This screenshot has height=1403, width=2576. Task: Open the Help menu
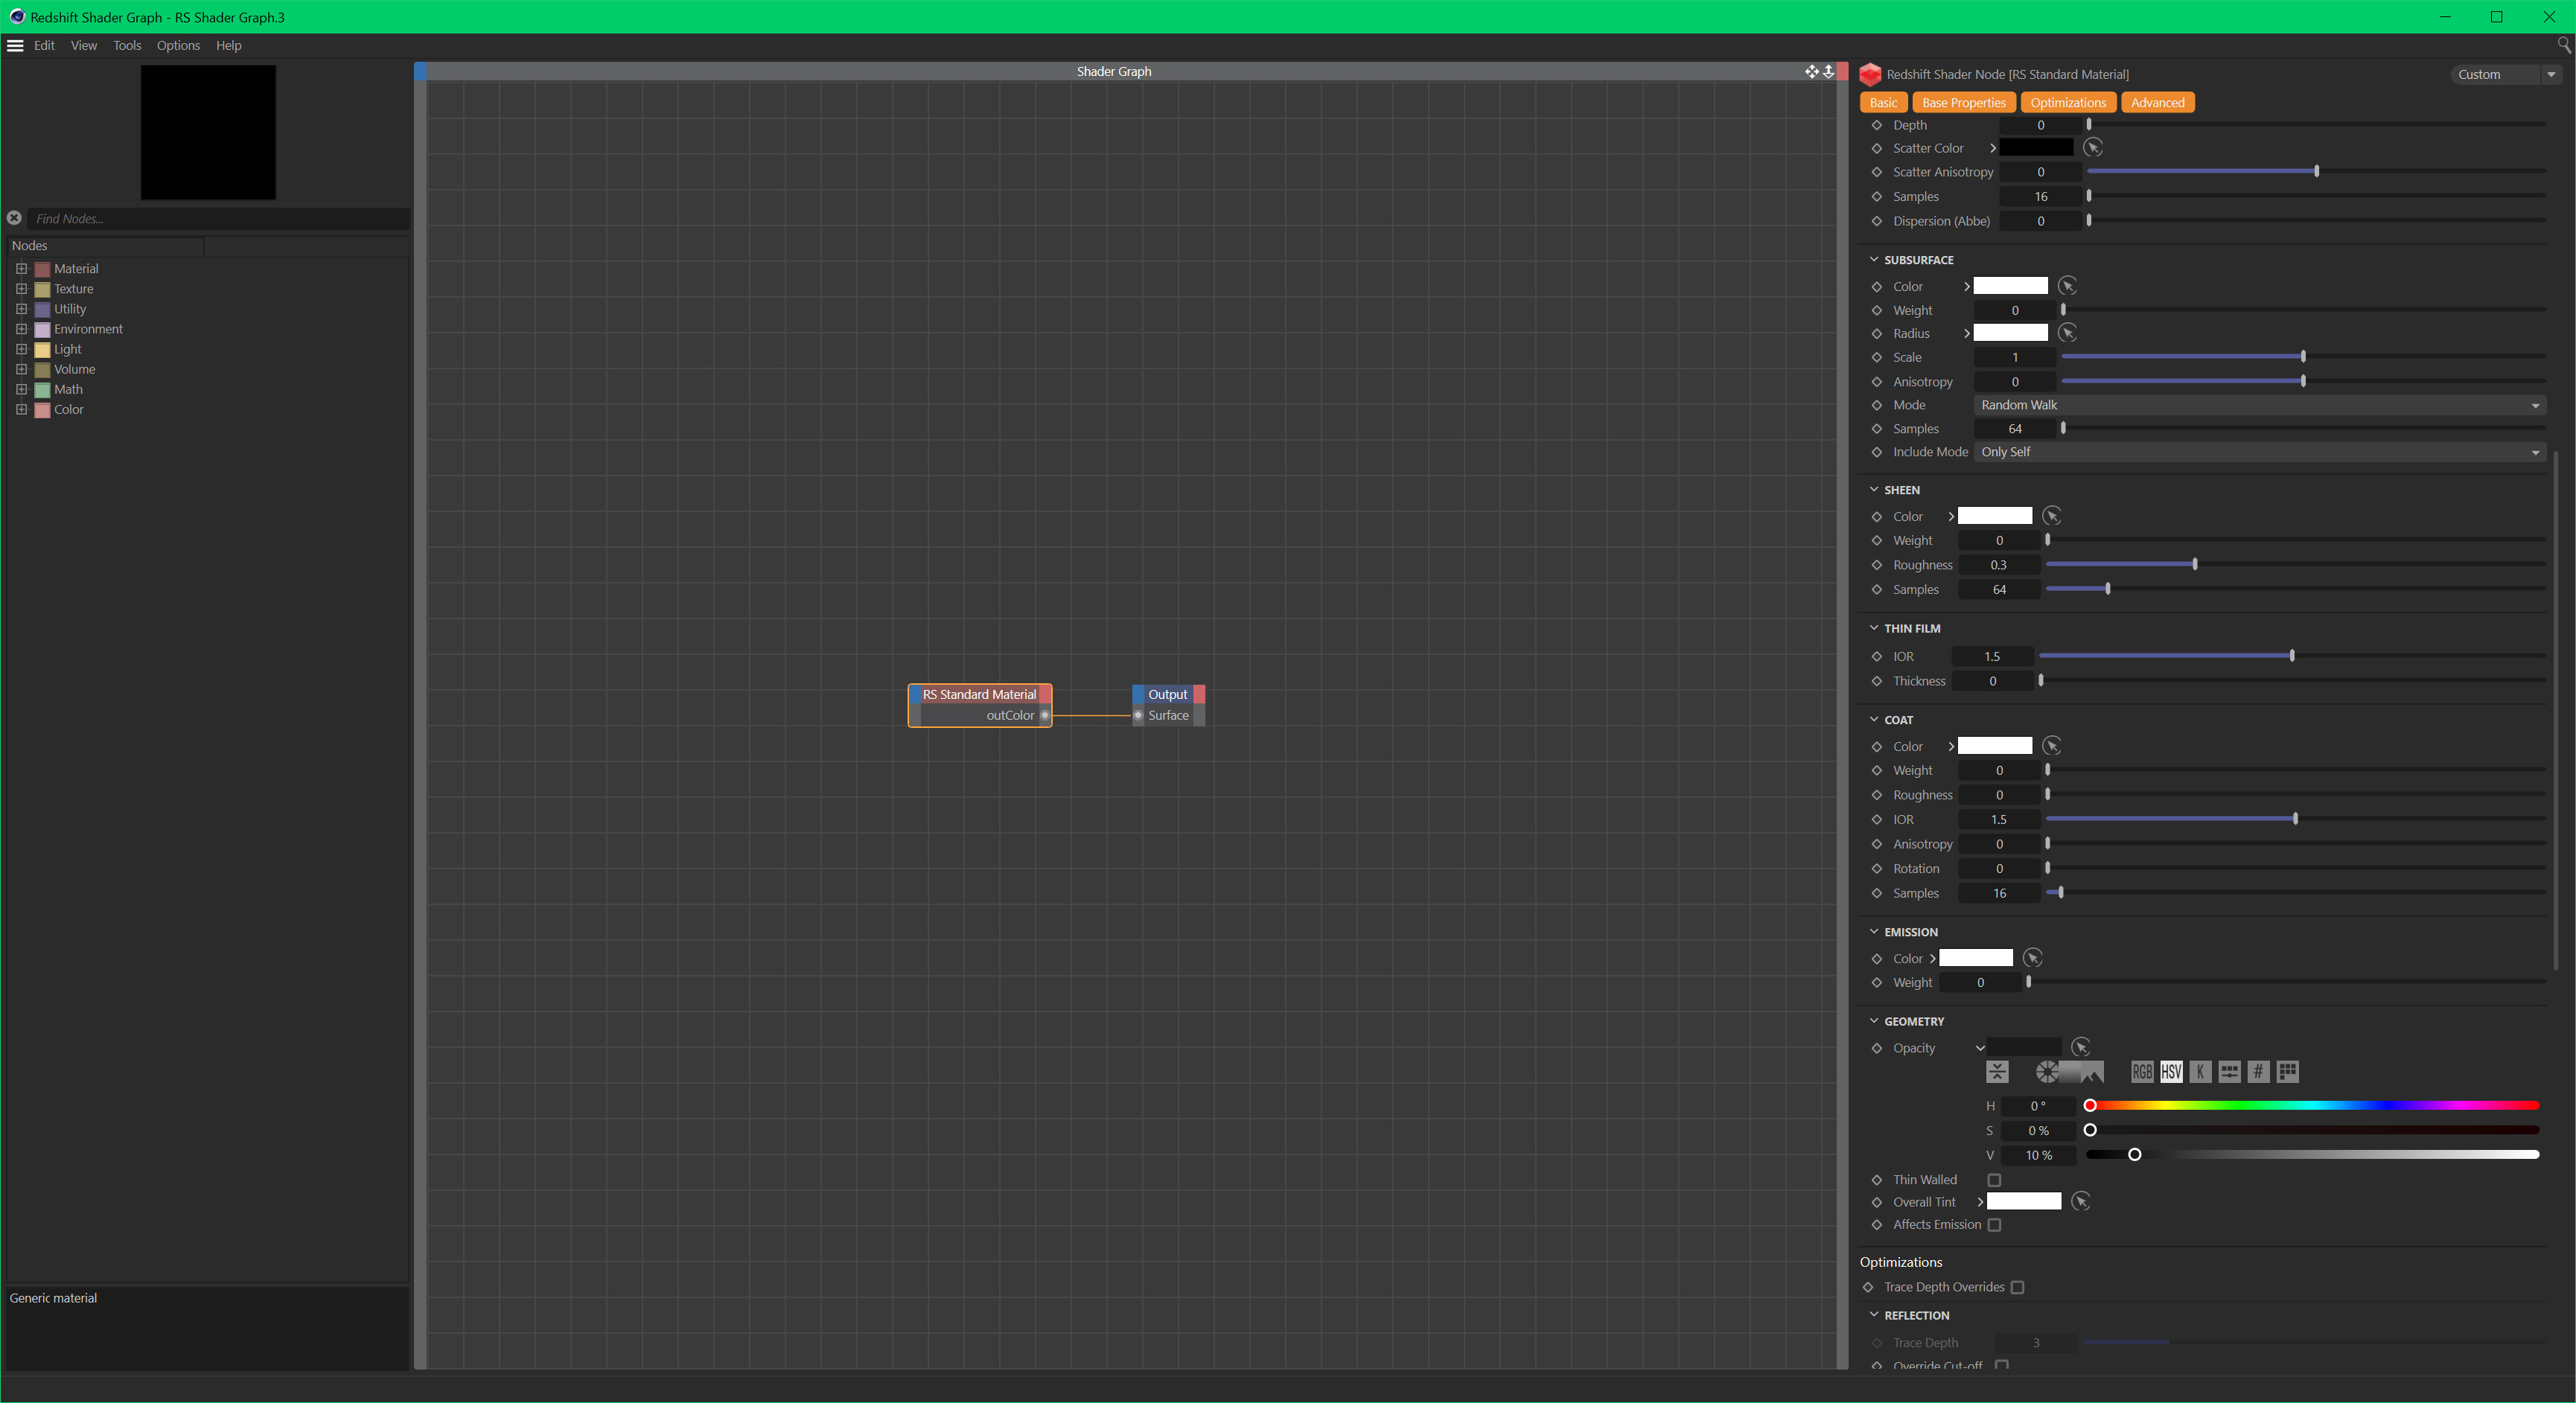tap(229, 45)
